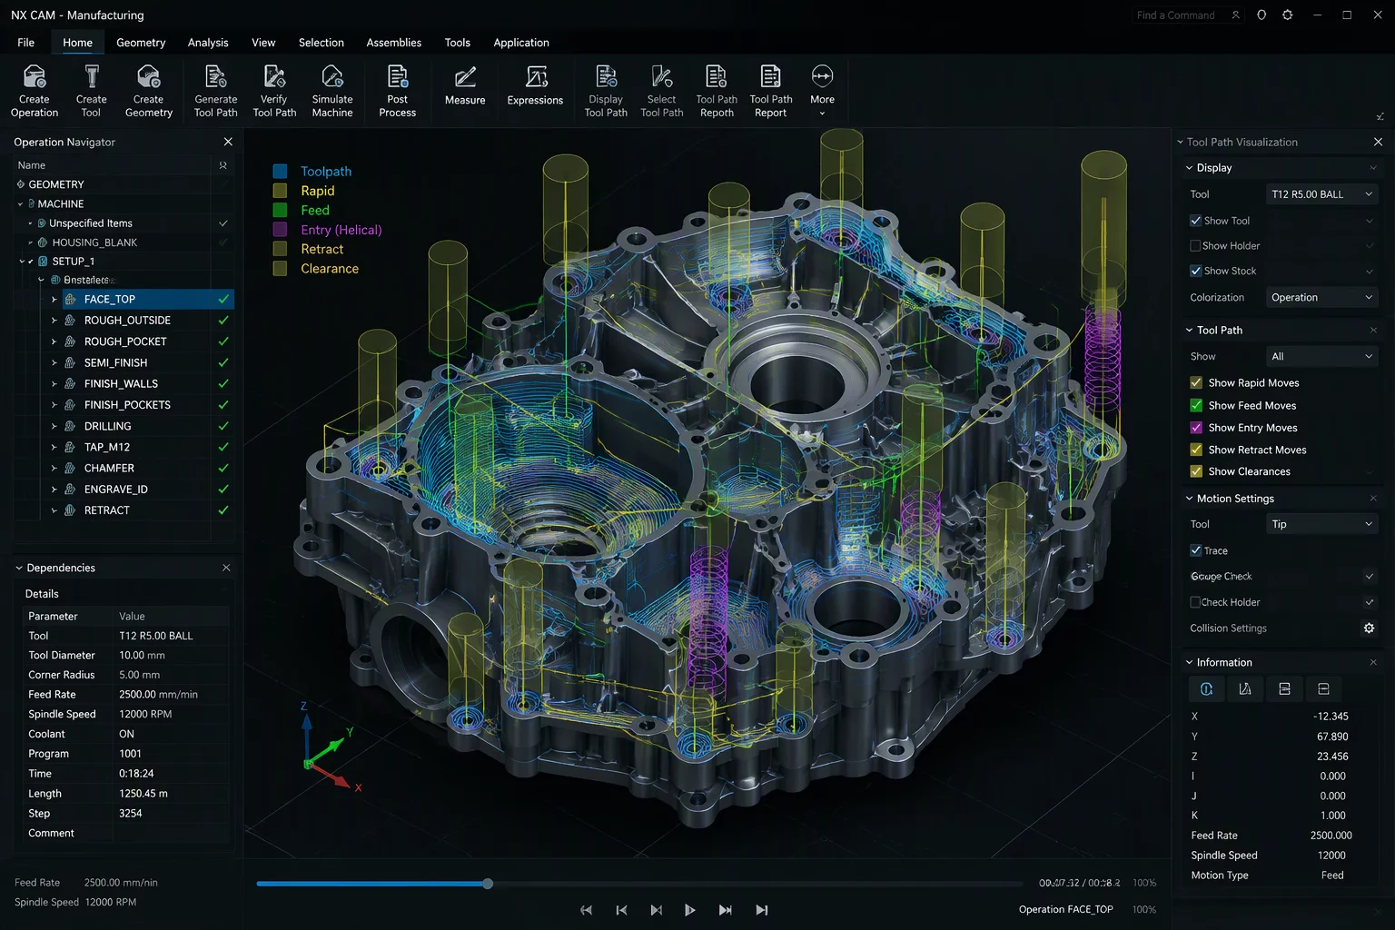
Task: Open Tool Path Report icon
Action: tap(771, 76)
